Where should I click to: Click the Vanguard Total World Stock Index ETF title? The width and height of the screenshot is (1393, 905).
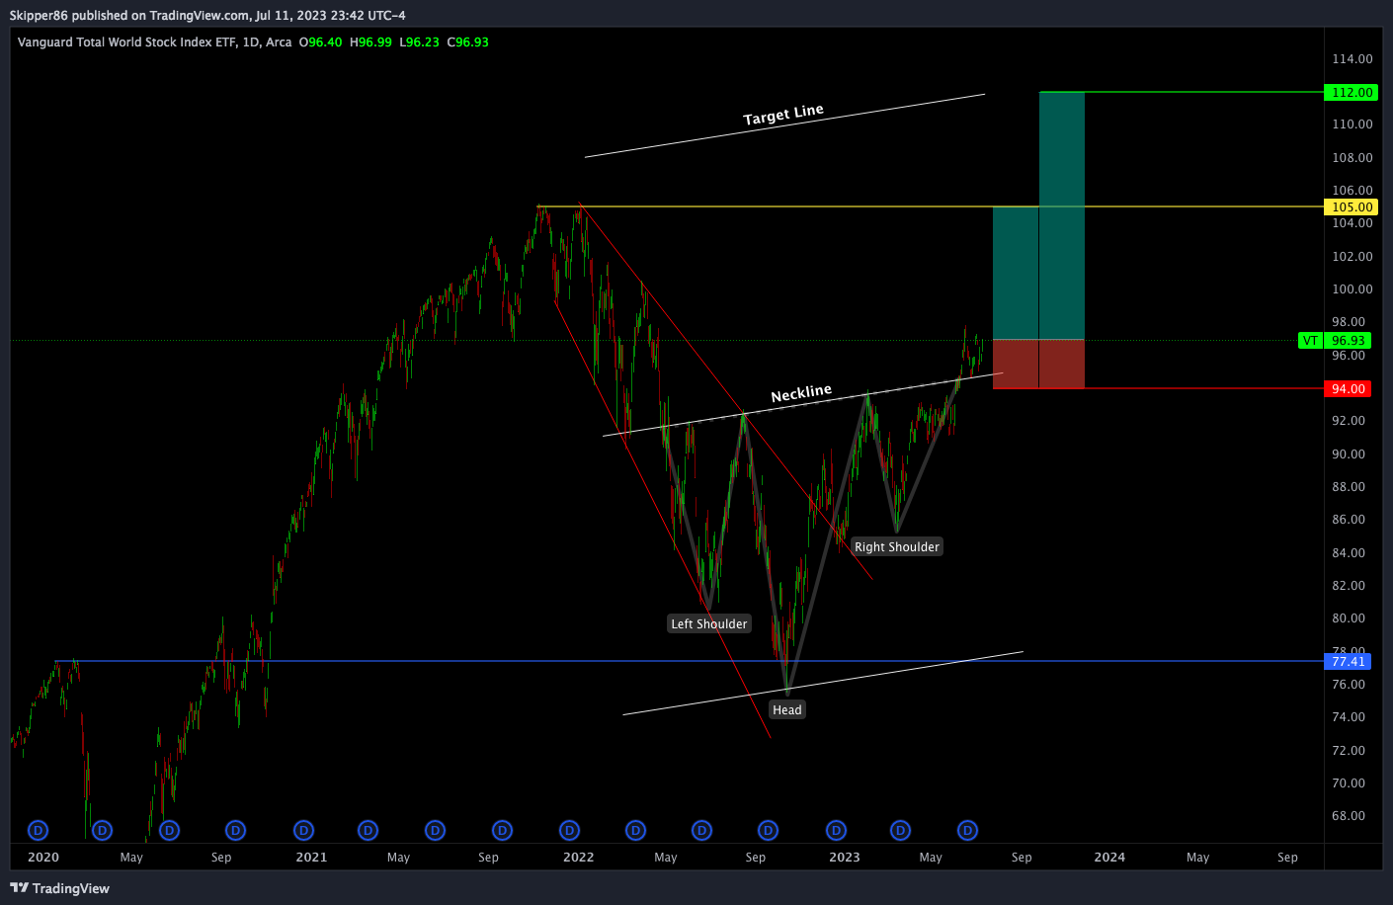[x=127, y=42]
